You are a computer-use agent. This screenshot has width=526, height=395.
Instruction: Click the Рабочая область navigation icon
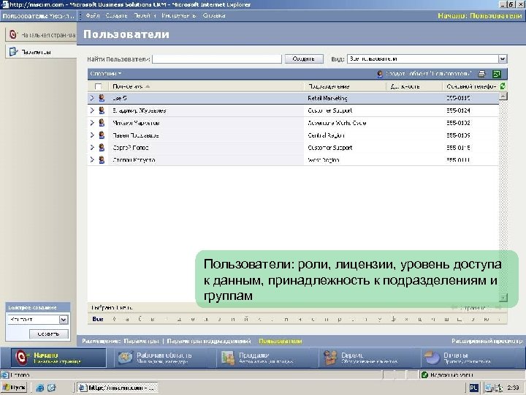tap(126, 358)
